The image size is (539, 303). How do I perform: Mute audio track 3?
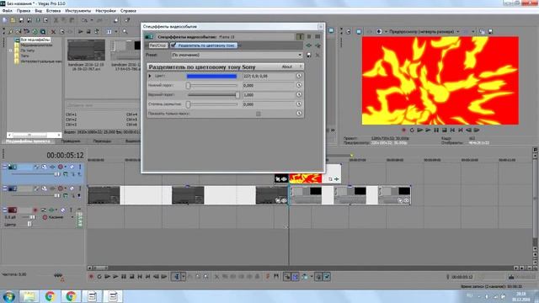(x=63, y=210)
